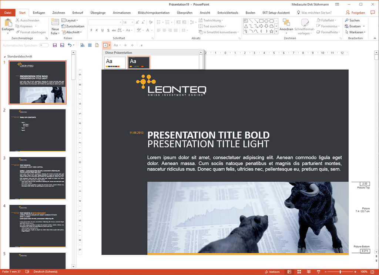Image resolution: width=379 pixels, height=275 pixels.
Task: Expand the shapes gallery more arrow
Action: coord(276,31)
